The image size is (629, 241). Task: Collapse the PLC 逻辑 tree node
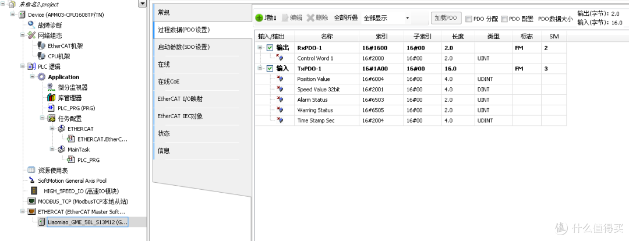(x=23, y=66)
